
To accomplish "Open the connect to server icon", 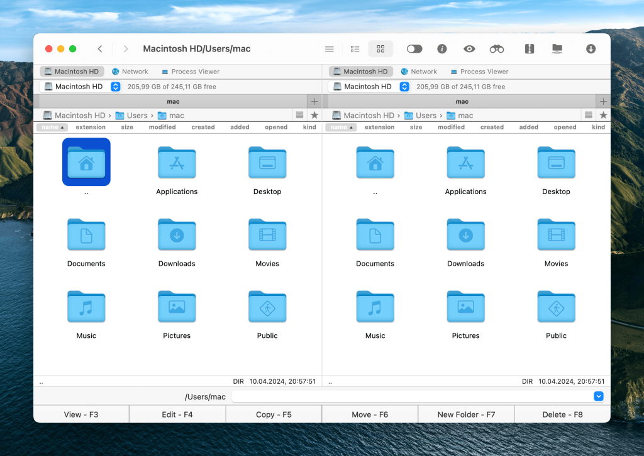I will point(557,49).
